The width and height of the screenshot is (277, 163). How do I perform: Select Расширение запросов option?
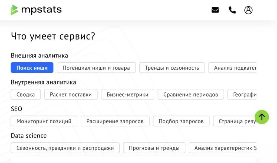tap(115, 121)
